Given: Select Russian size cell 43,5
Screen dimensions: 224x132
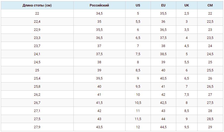Looking at the screenshot, I should pyautogui.click(x=99, y=127).
